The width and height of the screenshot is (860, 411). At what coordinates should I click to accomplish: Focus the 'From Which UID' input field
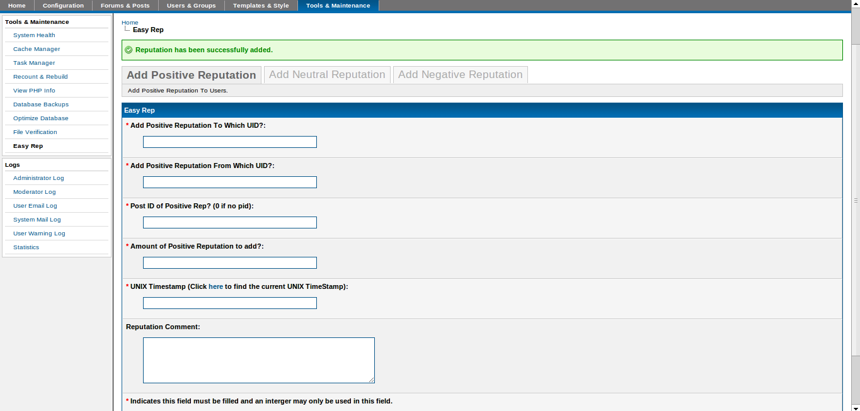coord(229,183)
